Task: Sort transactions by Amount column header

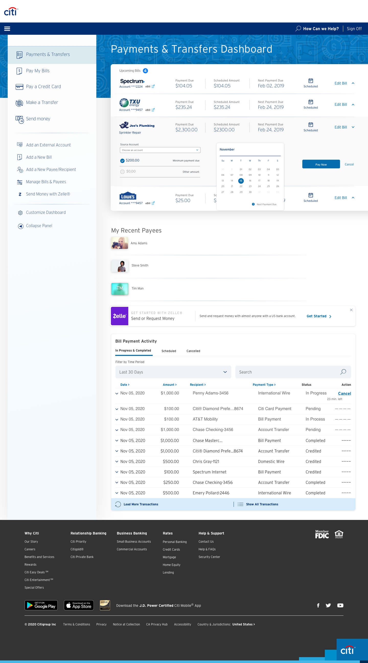Action: click(170, 385)
